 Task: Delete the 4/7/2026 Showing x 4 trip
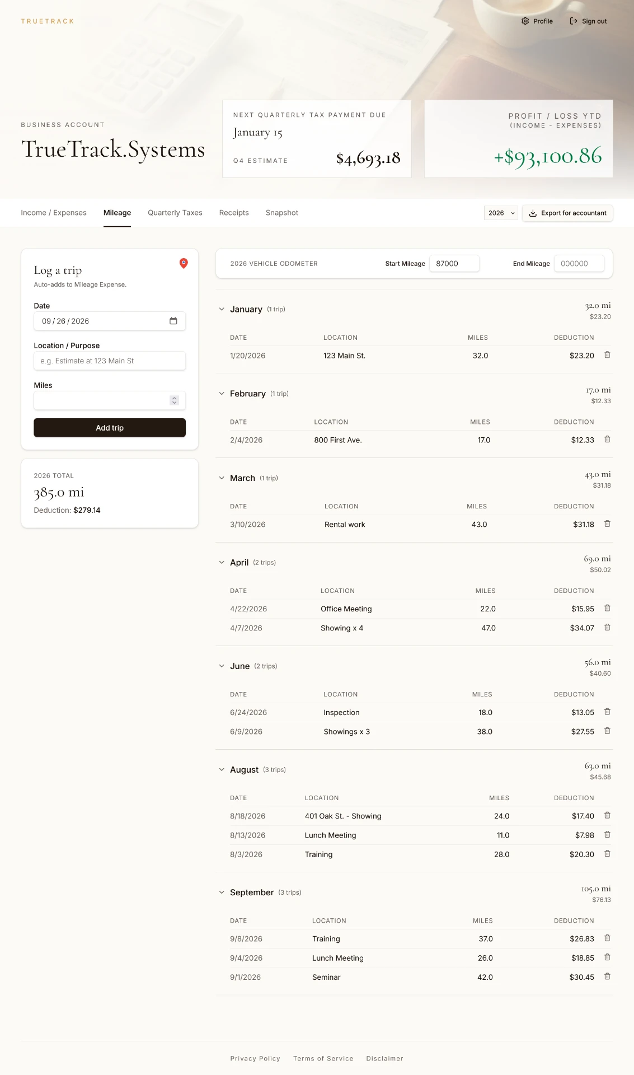[x=607, y=628]
